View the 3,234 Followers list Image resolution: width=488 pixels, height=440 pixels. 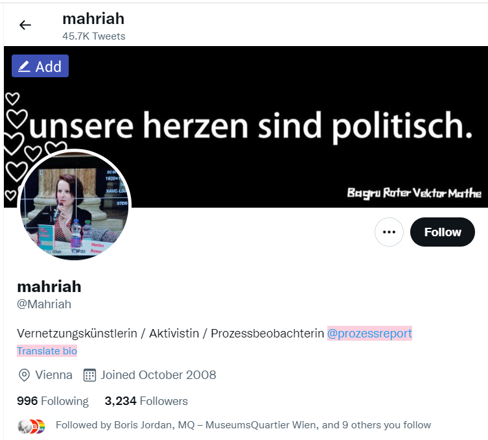(x=146, y=401)
